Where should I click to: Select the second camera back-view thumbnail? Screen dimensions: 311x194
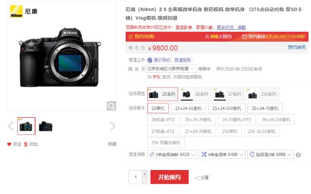[45, 126]
